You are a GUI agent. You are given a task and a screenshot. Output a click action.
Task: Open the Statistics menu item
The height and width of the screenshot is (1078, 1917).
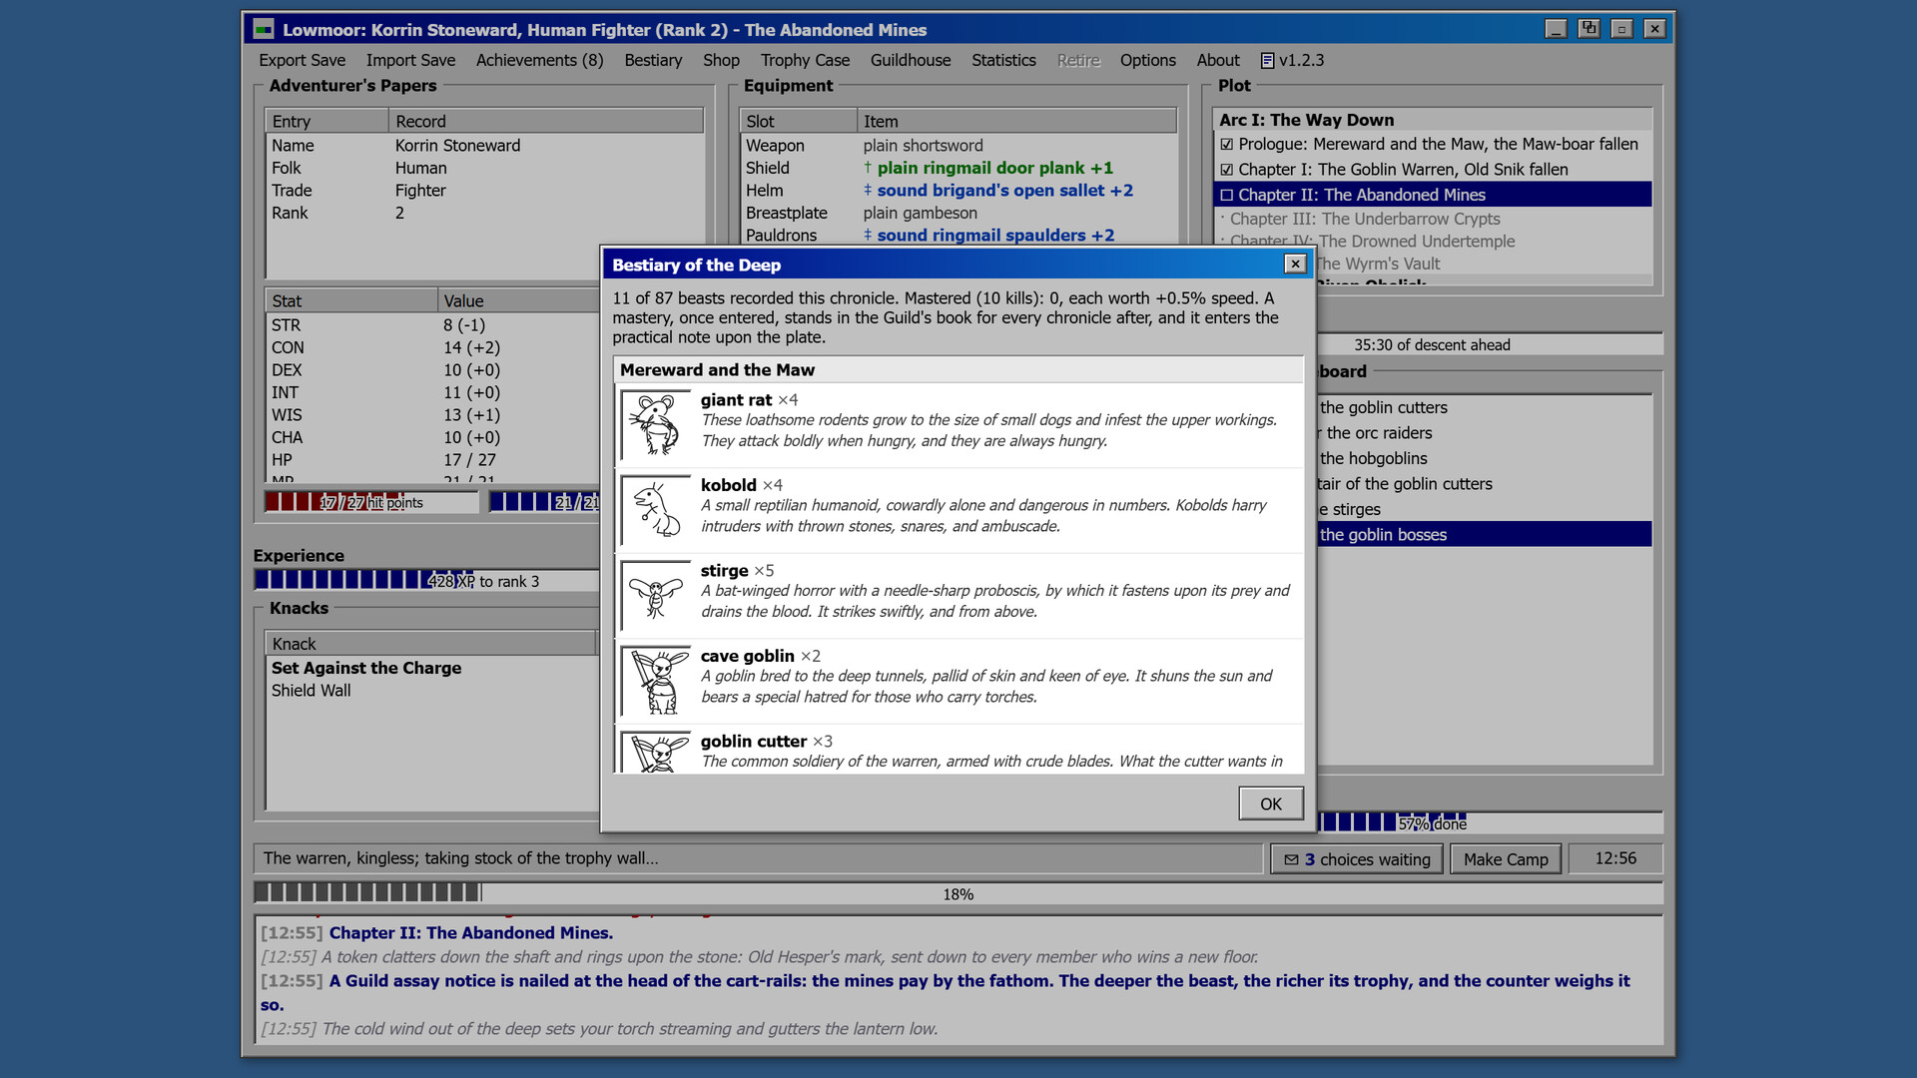1003,60
